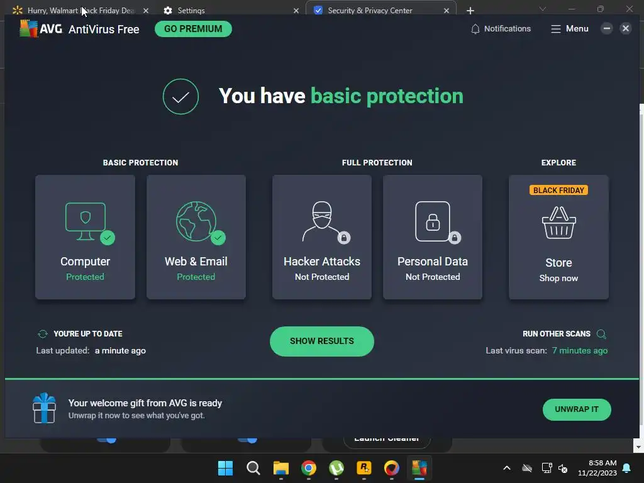Open uTorrent from the taskbar
This screenshot has width=644, height=483.
point(336,468)
